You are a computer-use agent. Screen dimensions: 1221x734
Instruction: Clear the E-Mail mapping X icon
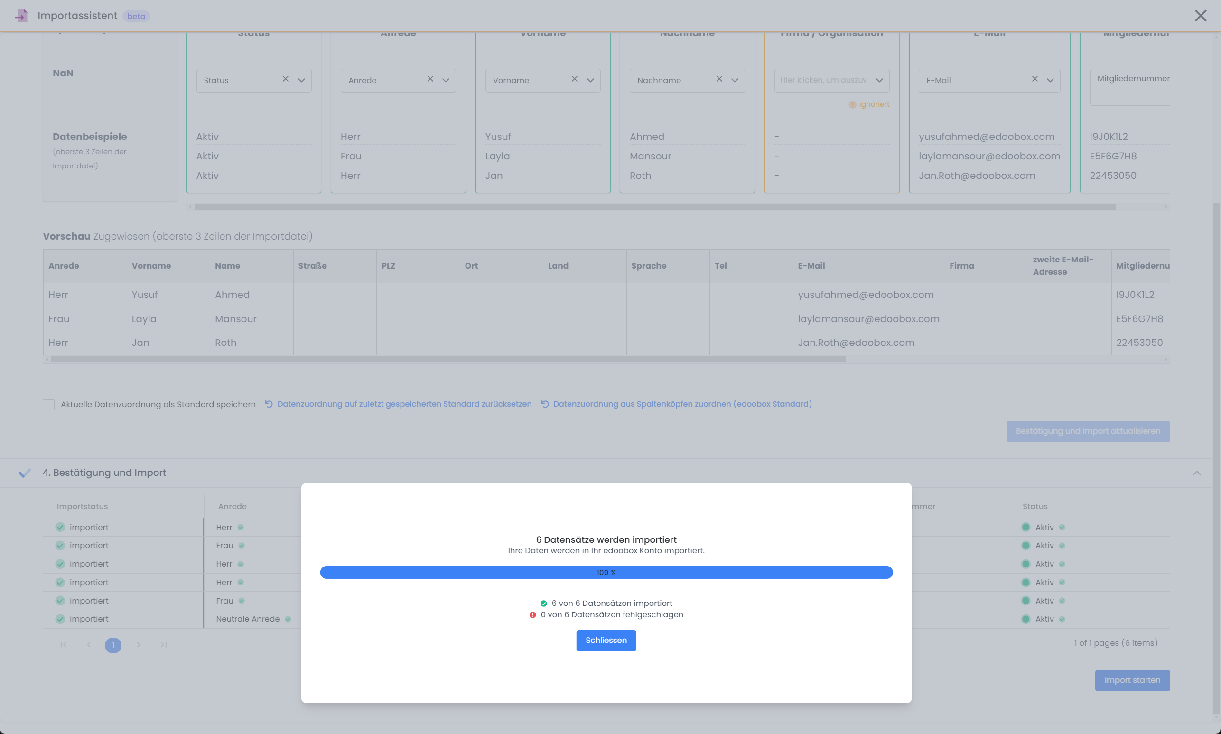[x=1035, y=79]
